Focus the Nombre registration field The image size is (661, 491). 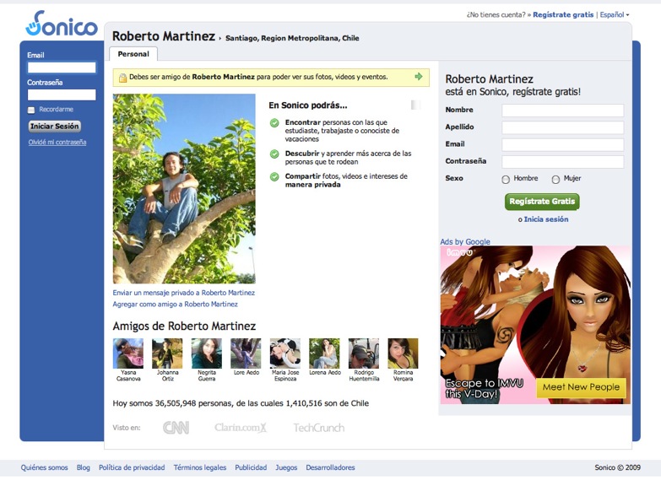pyautogui.click(x=563, y=111)
